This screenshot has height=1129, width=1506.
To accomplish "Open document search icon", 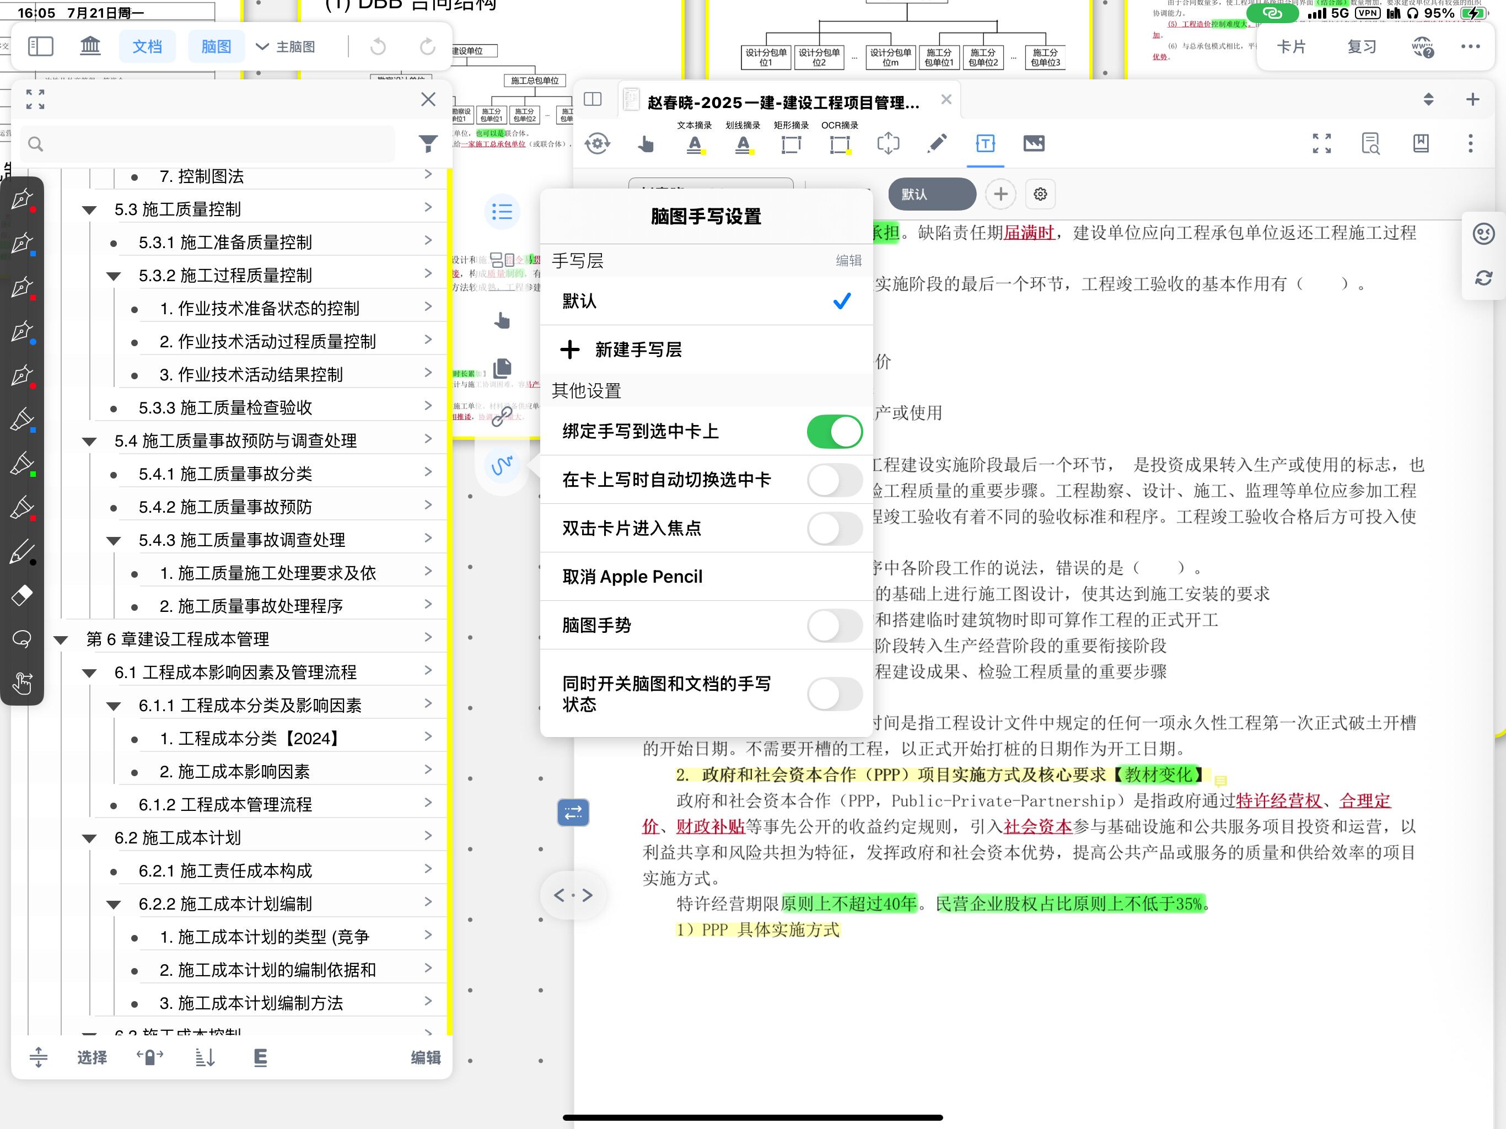I will [1370, 143].
